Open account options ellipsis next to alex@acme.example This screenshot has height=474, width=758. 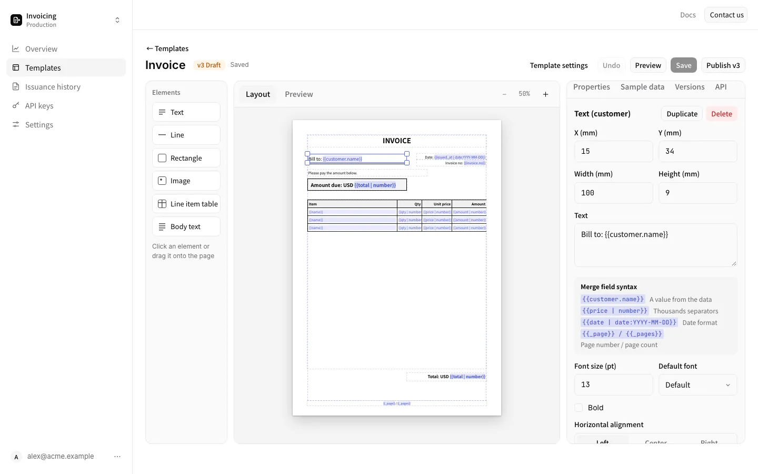tap(117, 457)
